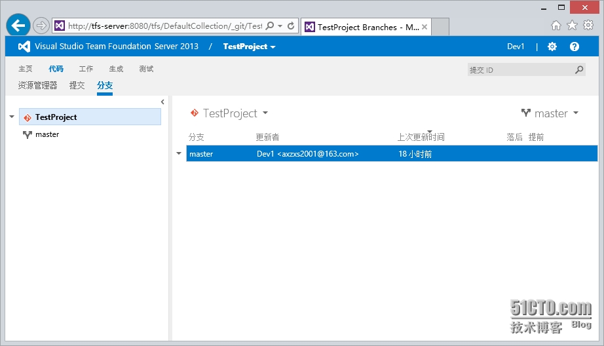Open the address bar autocomplete dropdown arrow
604x346 pixels.
[x=280, y=26]
